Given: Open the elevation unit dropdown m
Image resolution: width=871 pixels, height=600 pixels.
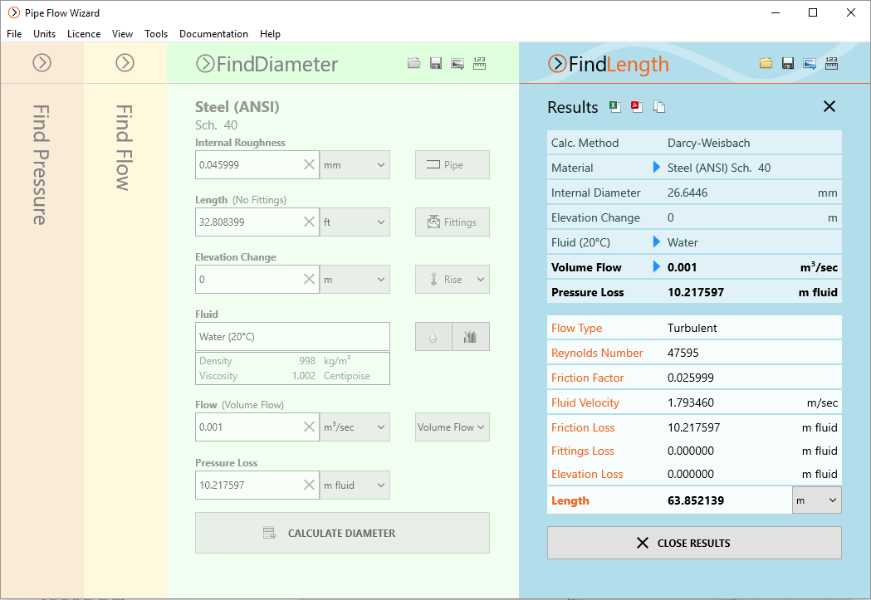Looking at the screenshot, I should [355, 279].
